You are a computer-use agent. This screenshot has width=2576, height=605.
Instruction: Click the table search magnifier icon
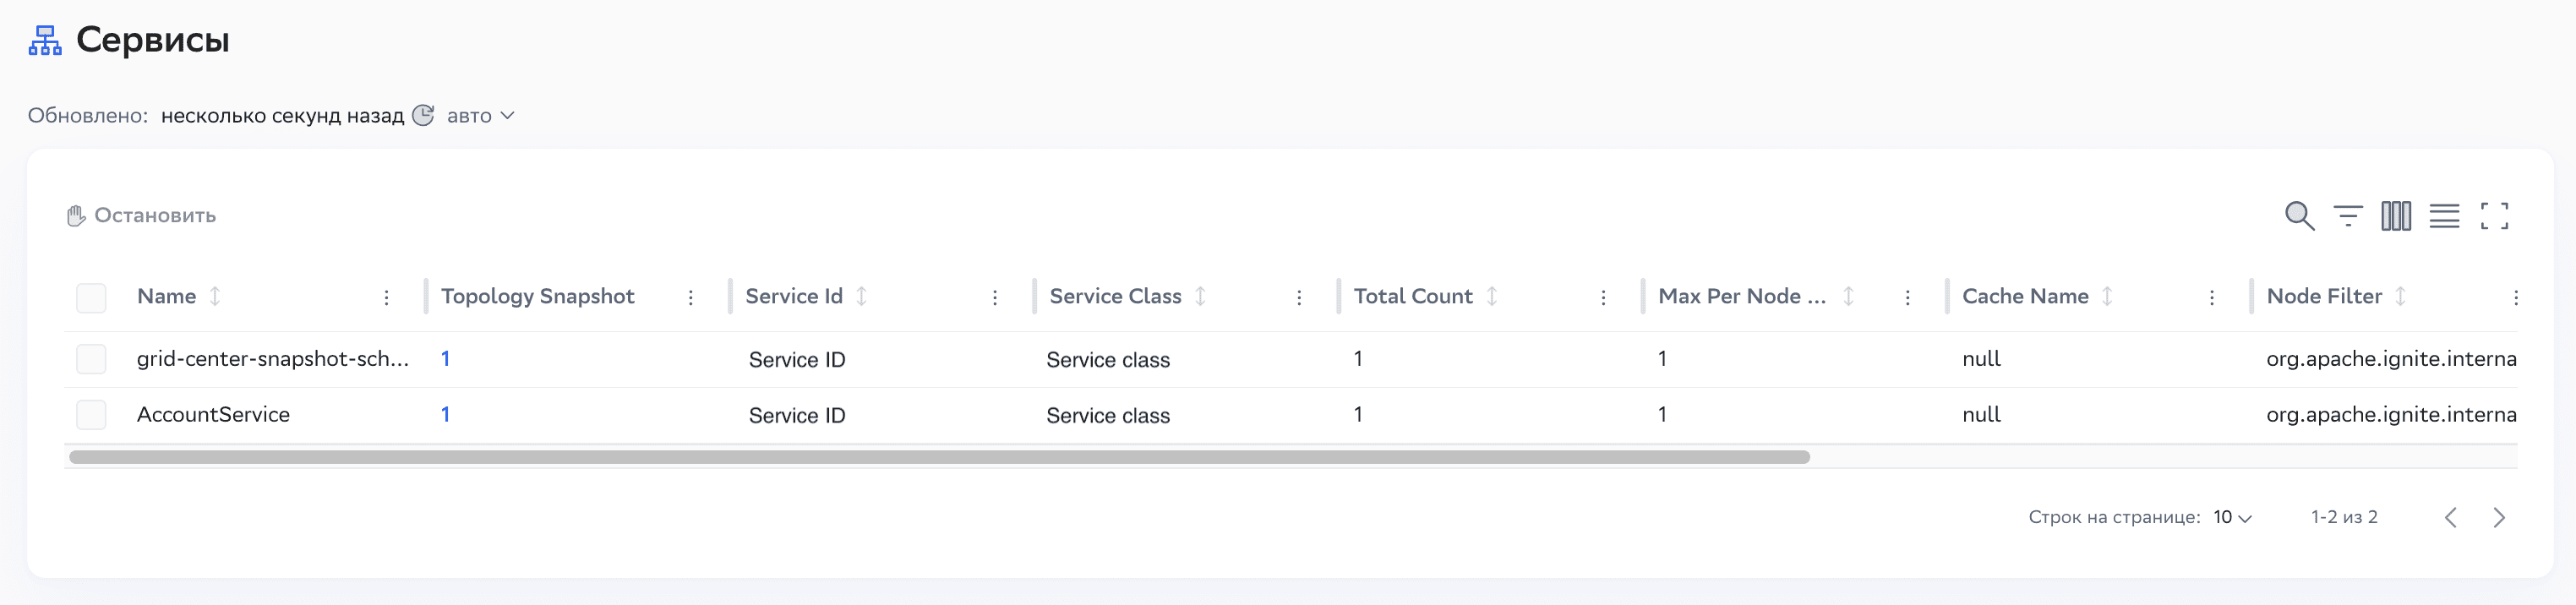(2298, 215)
